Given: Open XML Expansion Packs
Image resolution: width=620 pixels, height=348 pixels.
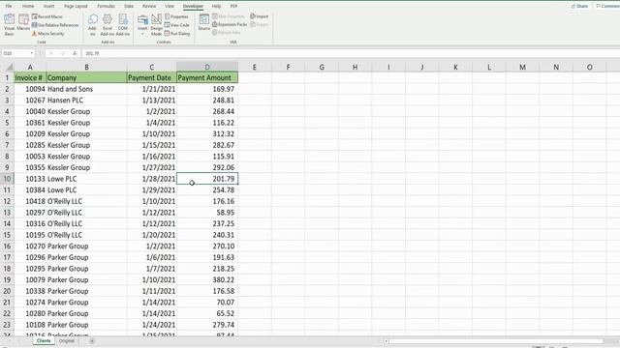Looking at the screenshot, I should [x=230, y=24].
